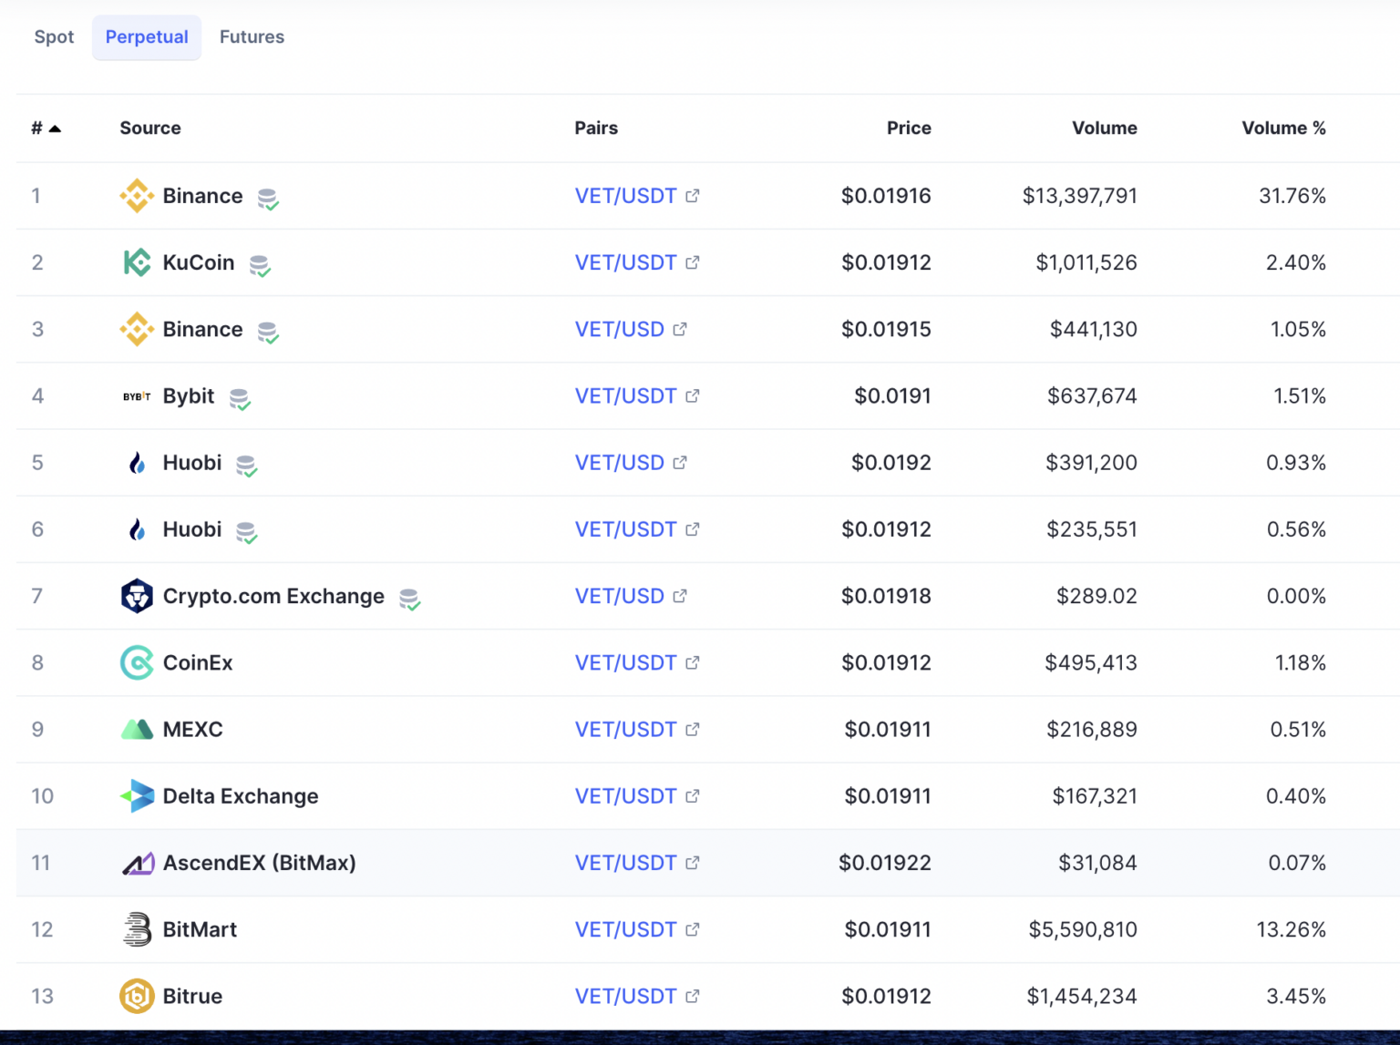The width and height of the screenshot is (1400, 1045).
Task: Click the Bybit logo icon
Action: (x=137, y=396)
